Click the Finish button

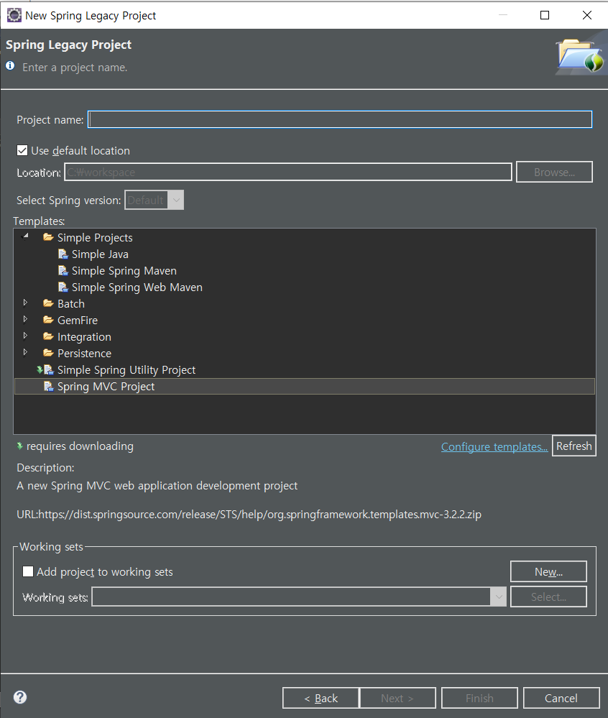pyautogui.click(x=479, y=698)
